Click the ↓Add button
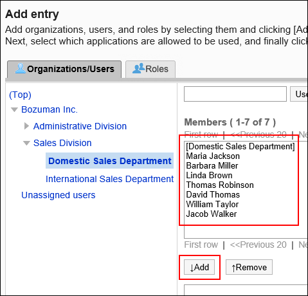This screenshot has height=296, width=308. (199, 267)
